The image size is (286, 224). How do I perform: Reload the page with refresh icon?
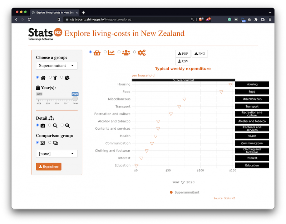(x=29, y=19)
